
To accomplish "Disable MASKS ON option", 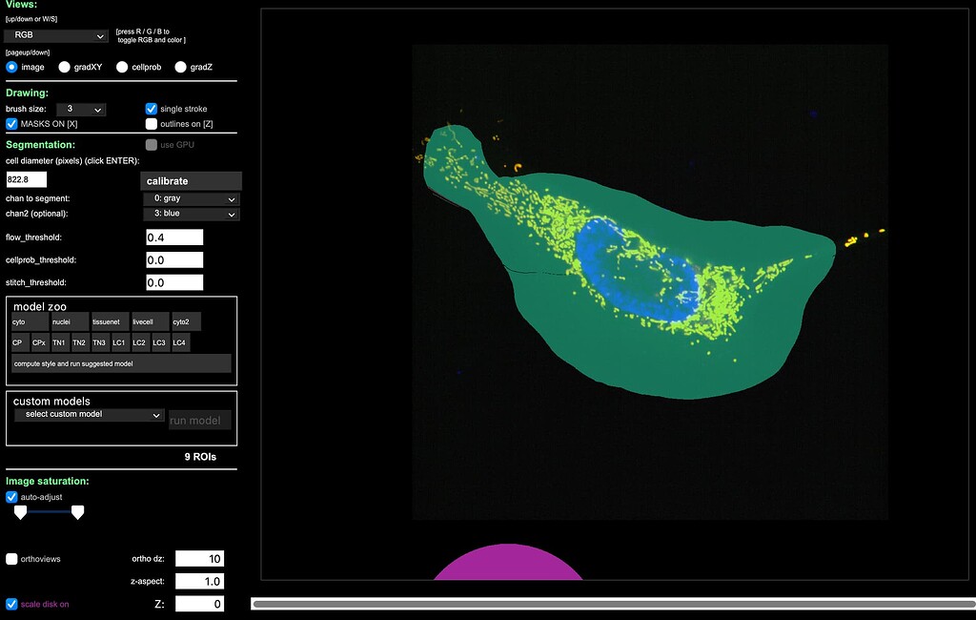I will point(11,124).
